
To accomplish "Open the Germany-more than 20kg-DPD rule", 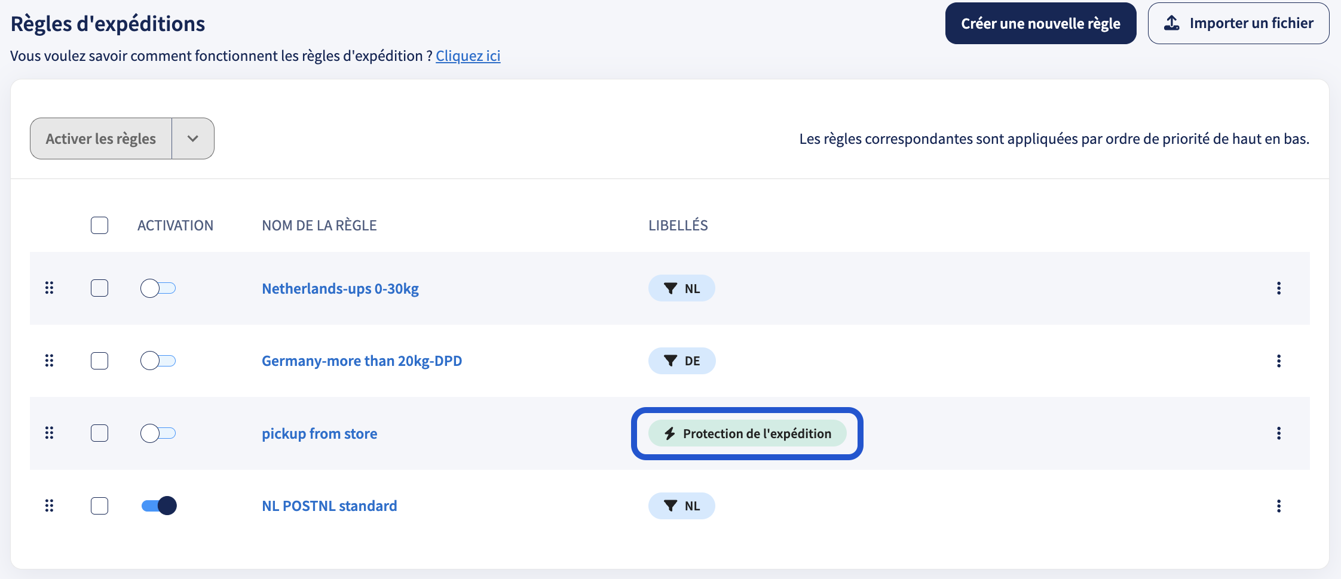I will (x=362, y=361).
